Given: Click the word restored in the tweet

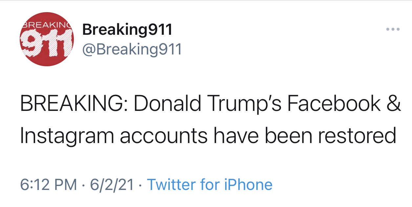Looking at the screenshot, I should (357, 136).
